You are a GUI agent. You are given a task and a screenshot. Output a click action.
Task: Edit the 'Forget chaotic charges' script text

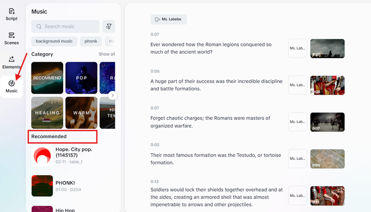click(210, 122)
